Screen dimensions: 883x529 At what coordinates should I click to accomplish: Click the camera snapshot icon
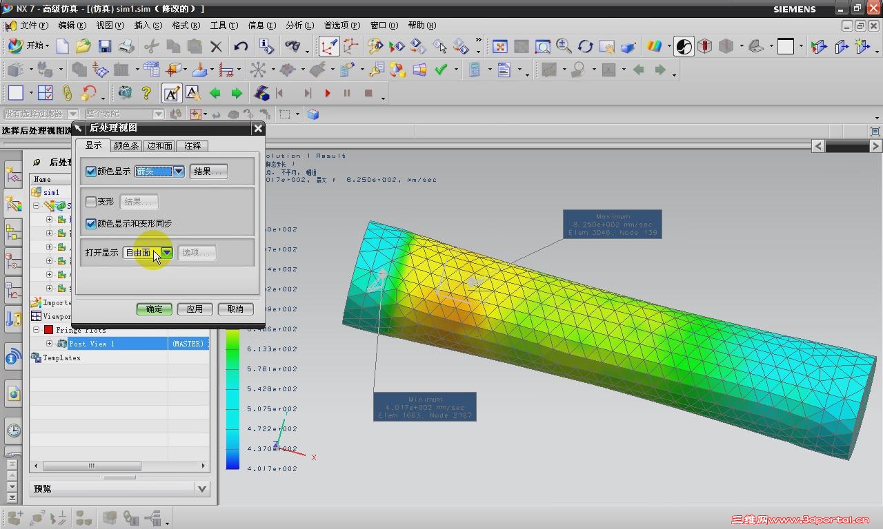[125, 92]
